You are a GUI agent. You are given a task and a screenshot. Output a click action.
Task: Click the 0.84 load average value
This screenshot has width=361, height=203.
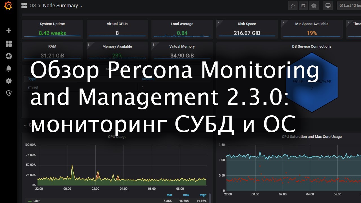182,33
